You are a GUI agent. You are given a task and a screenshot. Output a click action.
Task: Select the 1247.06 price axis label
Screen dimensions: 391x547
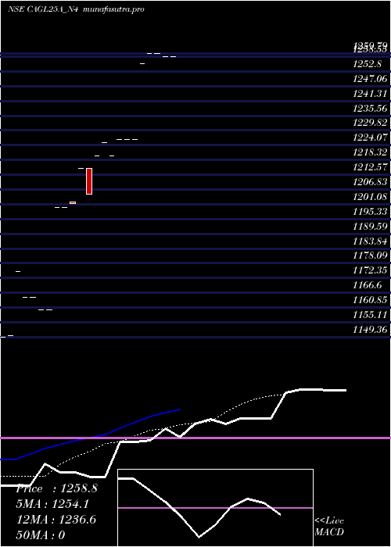[371, 79]
